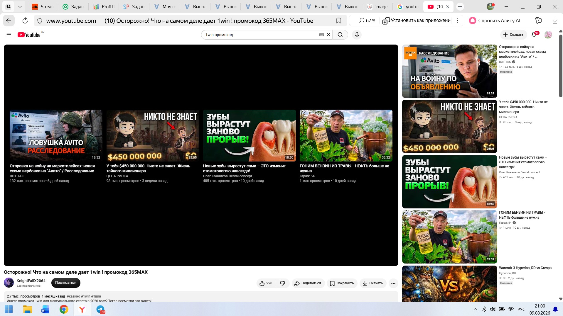Switch to the image tab
563x316 pixels.
[377, 6]
